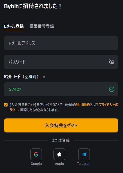The height and width of the screenshot is (173, 123).
Task: Click the 入会特典をゲット button
Action: pyautogui.click(x=61, y=125)
